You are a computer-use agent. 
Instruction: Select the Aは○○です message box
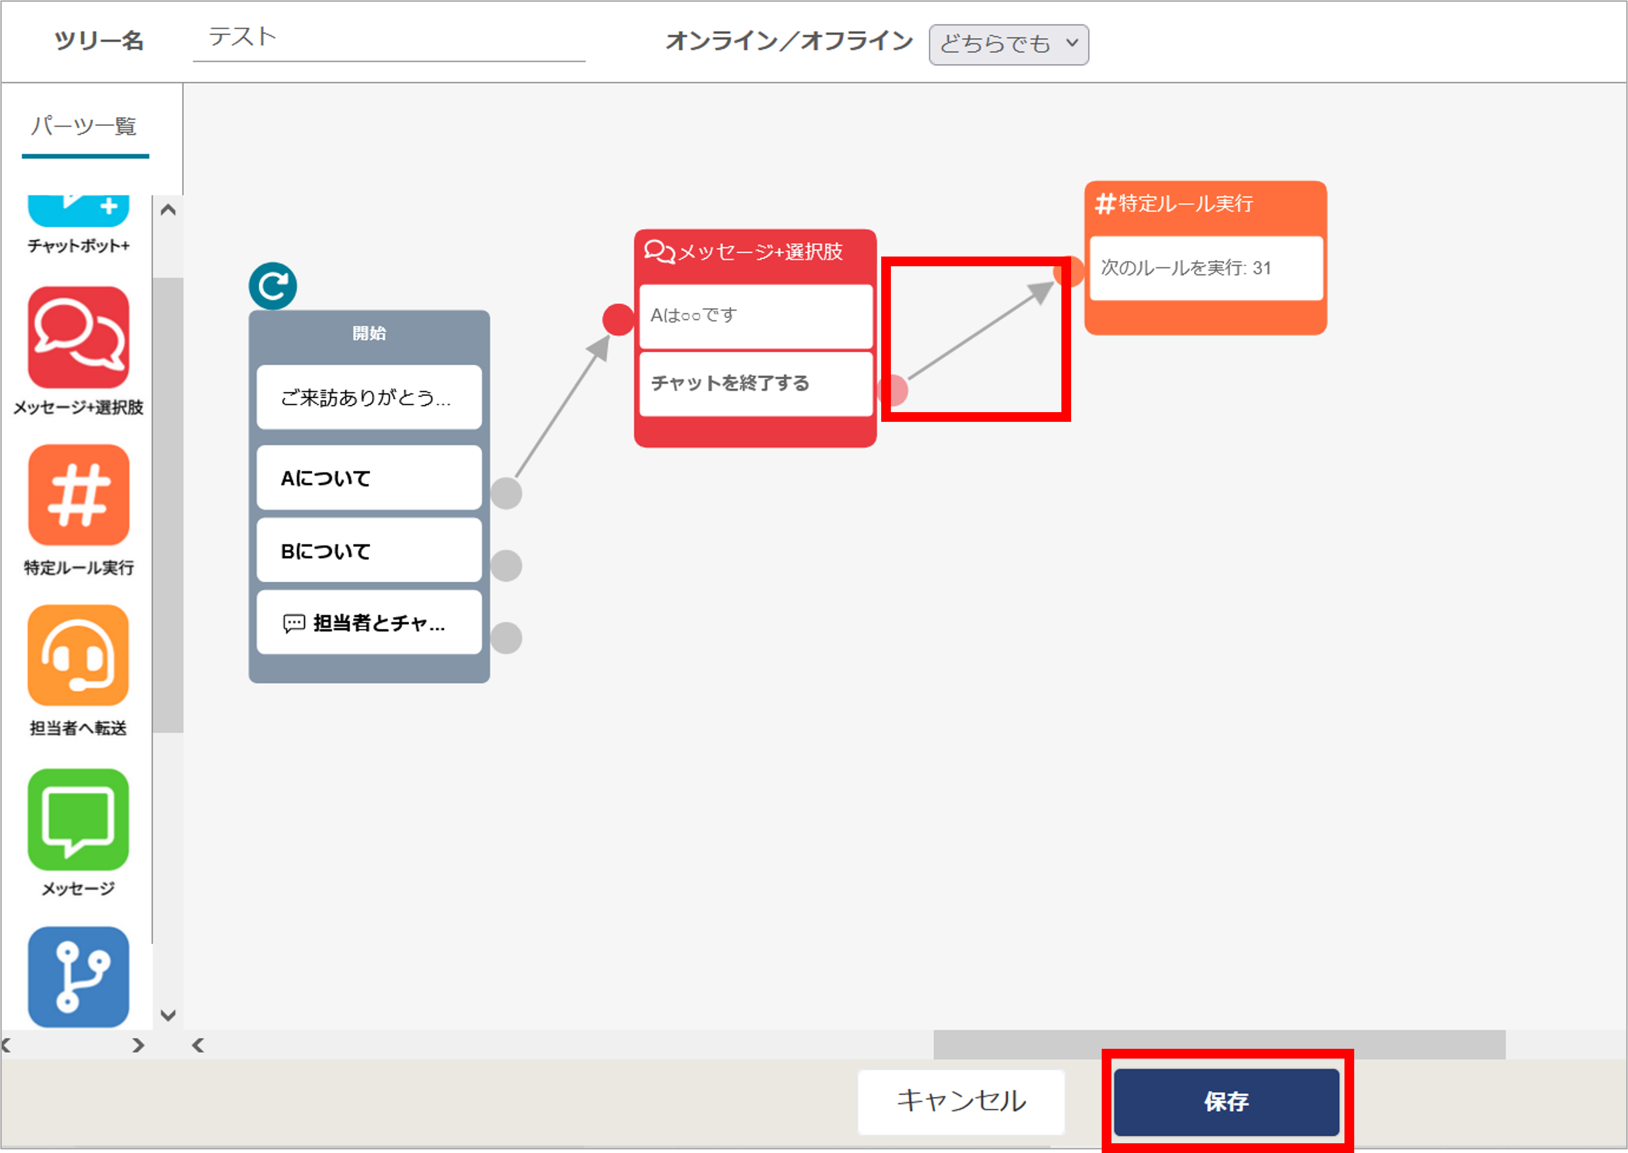[x=756, y=317]
